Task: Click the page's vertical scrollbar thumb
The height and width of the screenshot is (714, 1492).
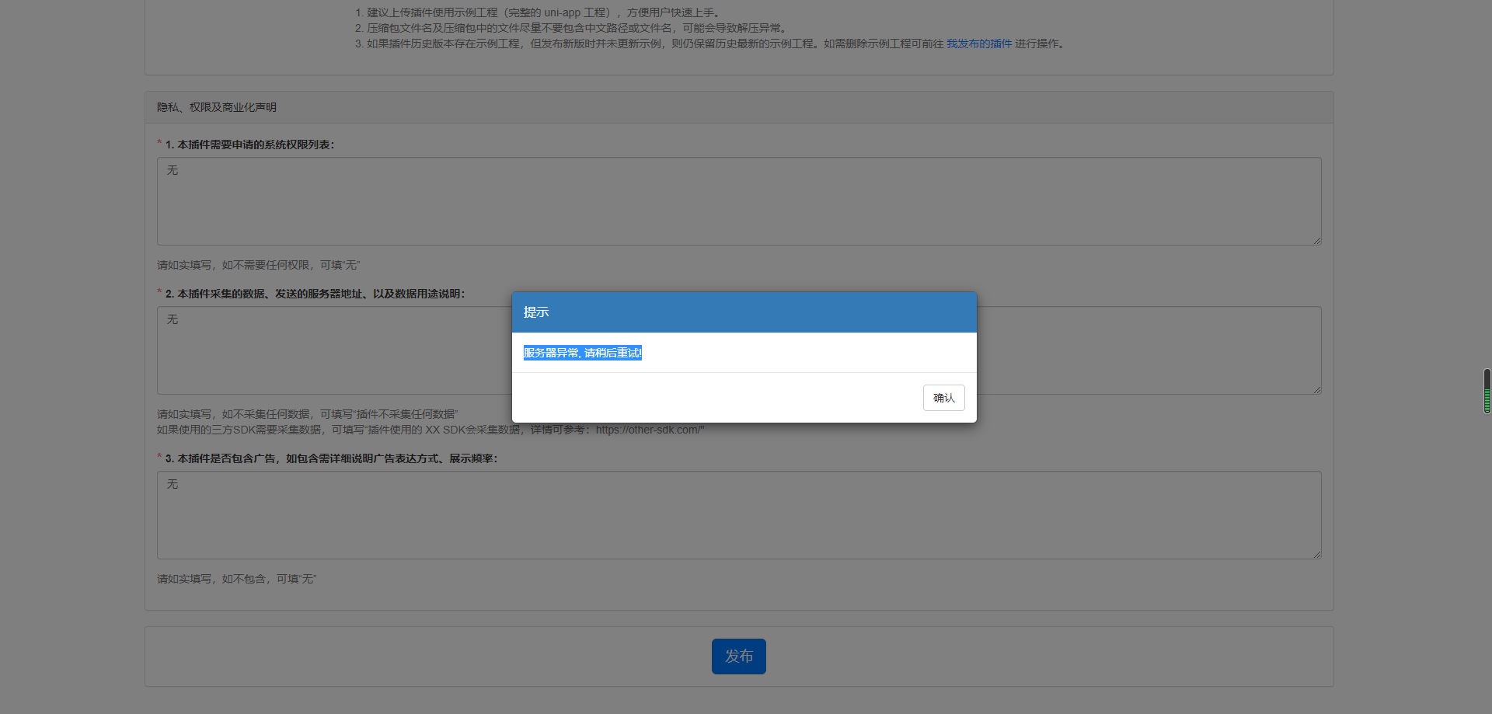Action: (x=1487, y=391)
